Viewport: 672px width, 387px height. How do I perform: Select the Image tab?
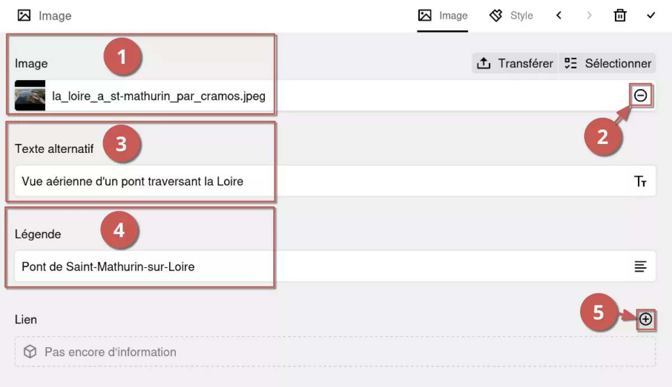coord(443,16)
